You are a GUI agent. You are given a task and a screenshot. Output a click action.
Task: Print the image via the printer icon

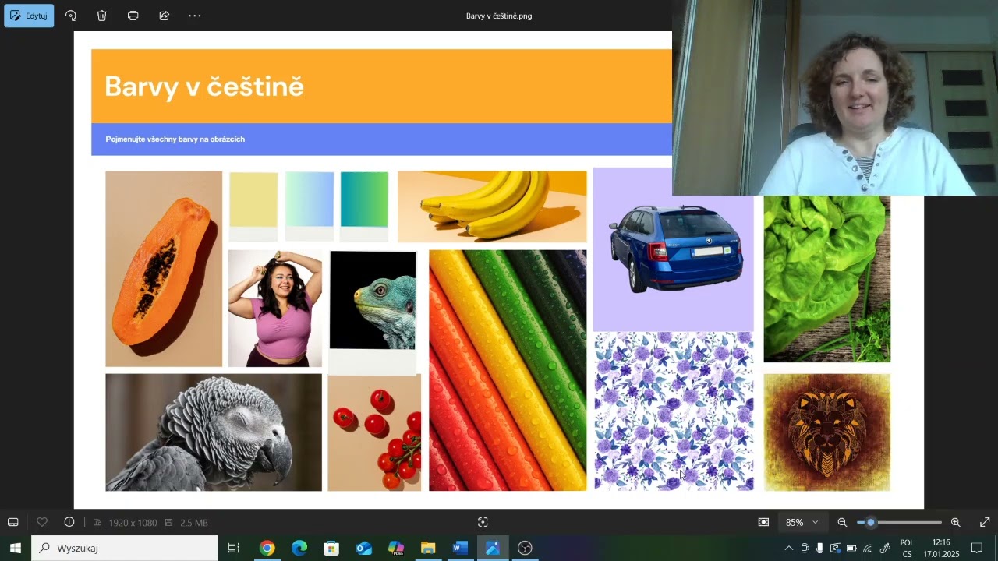coord(133,16)
